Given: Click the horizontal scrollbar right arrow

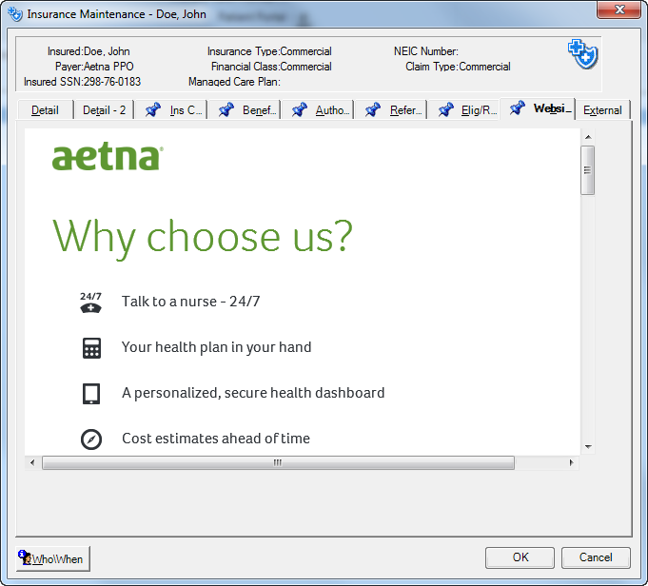Looking at the screenshot, I should (571, 463).
